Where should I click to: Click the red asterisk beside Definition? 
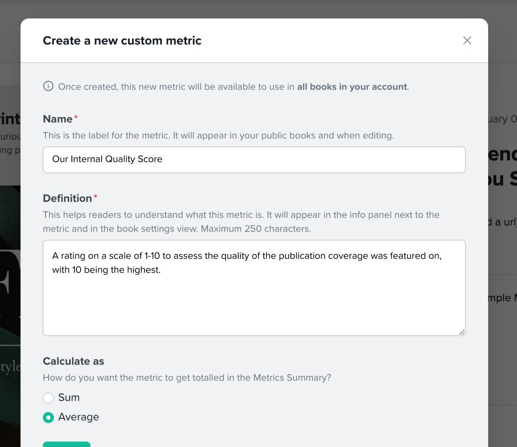pos(95,196)
